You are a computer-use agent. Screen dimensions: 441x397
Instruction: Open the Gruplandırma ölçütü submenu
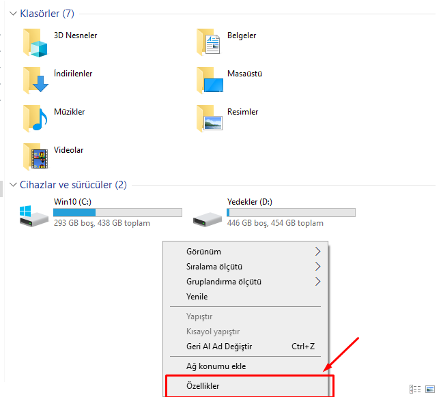pos(245,282)
